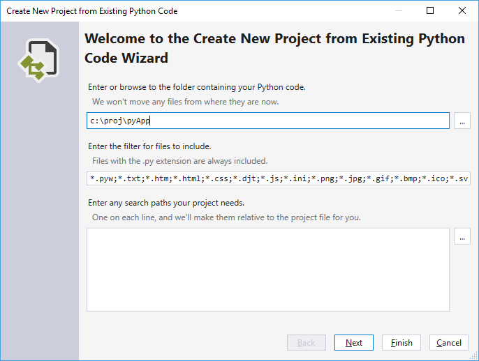
Task: Click the disabled Back button
Action: [x=307, y=342]
